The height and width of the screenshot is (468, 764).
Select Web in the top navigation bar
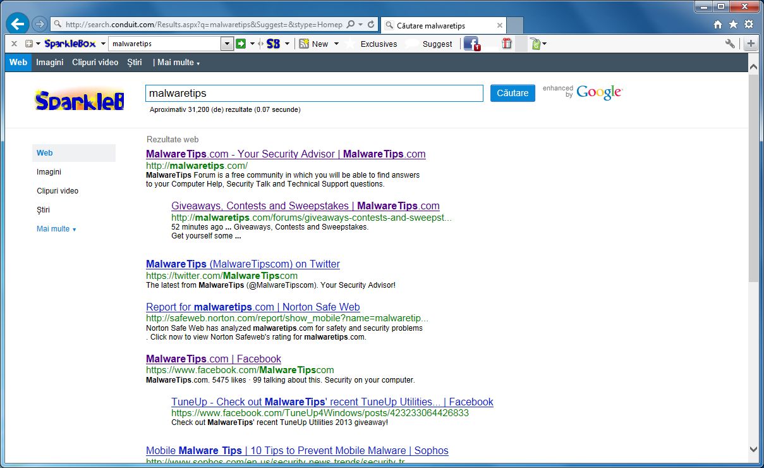(x=18, y=63)
